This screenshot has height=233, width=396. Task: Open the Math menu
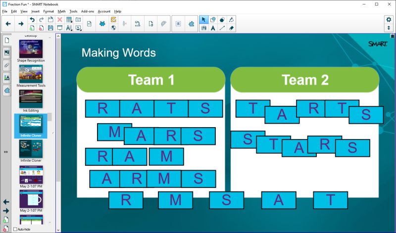(61, 11)
